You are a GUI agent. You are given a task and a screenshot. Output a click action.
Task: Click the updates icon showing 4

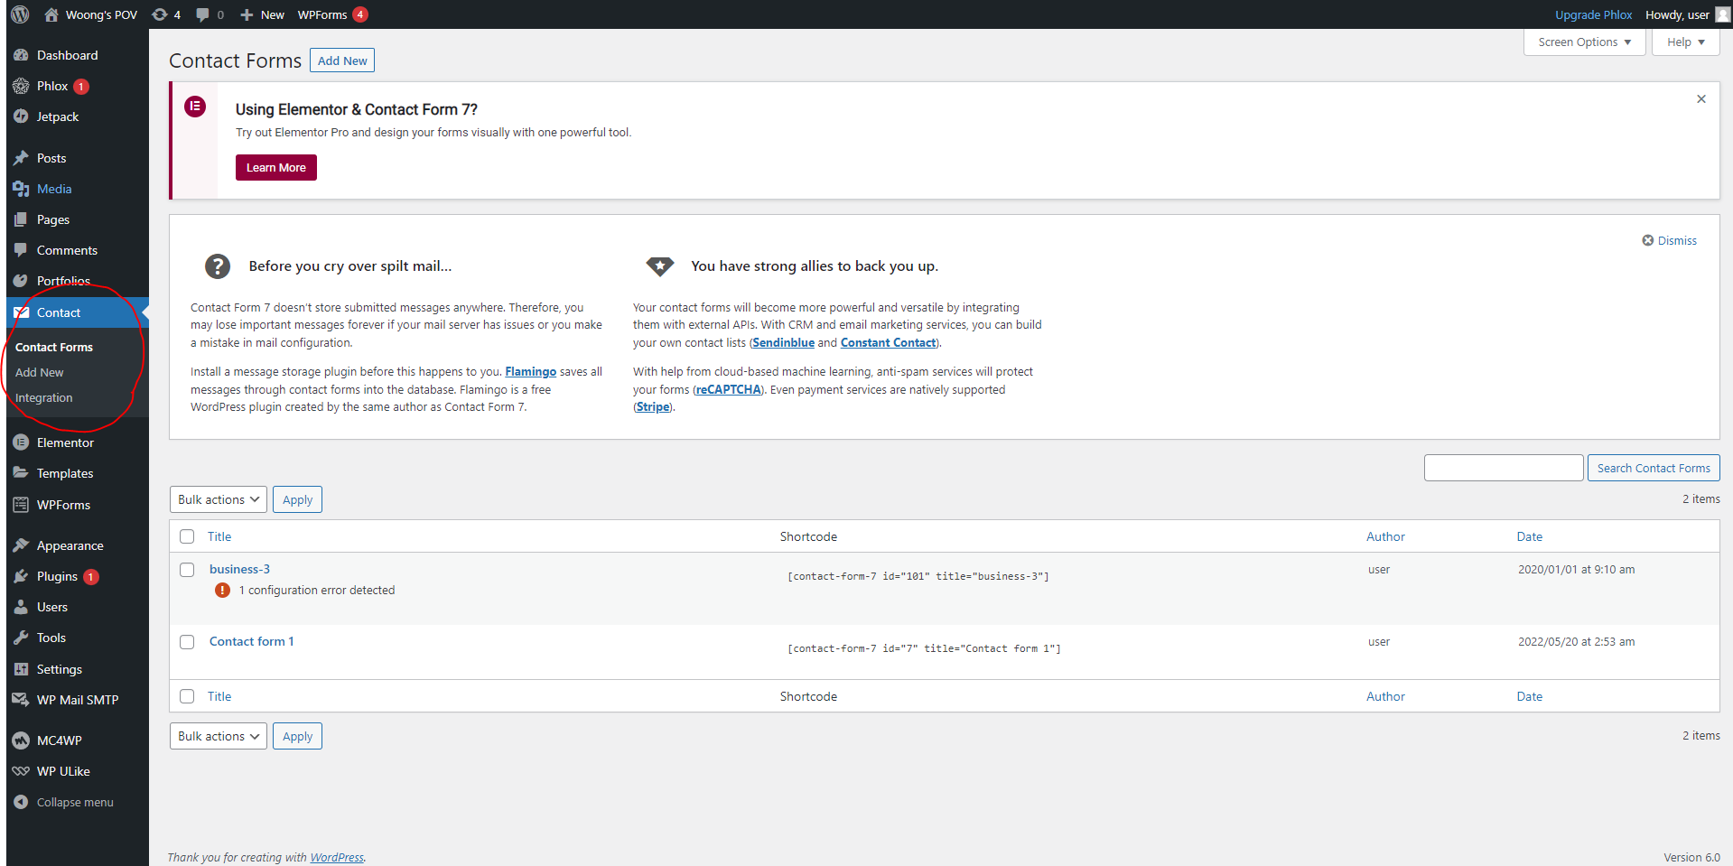click(160, 14)
